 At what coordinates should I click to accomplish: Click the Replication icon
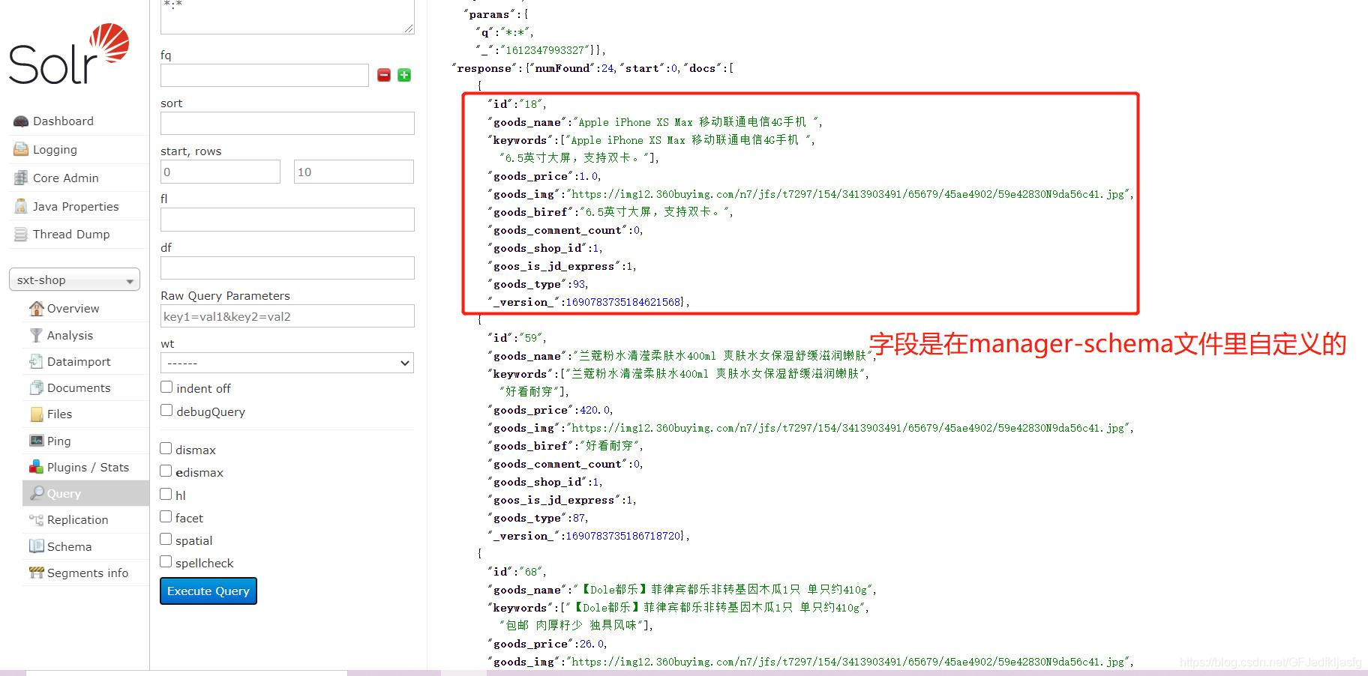(x=36, y=519)
